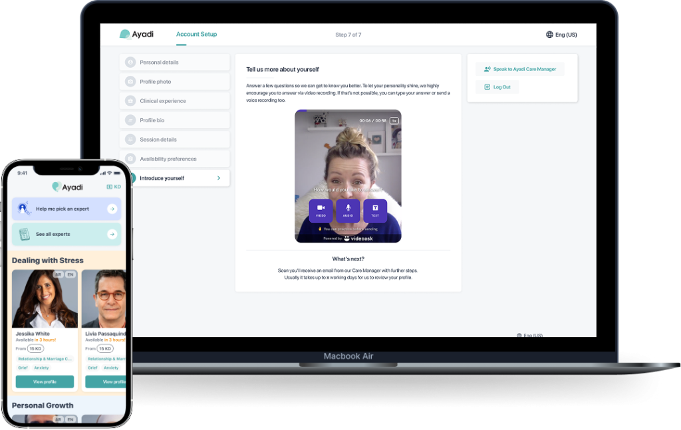Click the What's next? heading
This screenshot has width=681, height=430.
(x=348, y=259)
